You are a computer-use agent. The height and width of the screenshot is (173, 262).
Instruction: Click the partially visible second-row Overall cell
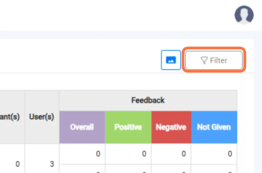[82, 169]
